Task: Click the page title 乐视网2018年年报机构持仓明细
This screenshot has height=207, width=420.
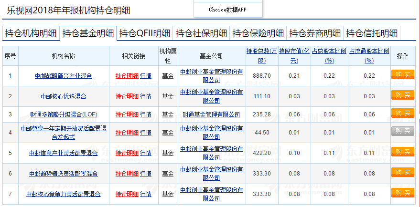Action: click(69, 10)
